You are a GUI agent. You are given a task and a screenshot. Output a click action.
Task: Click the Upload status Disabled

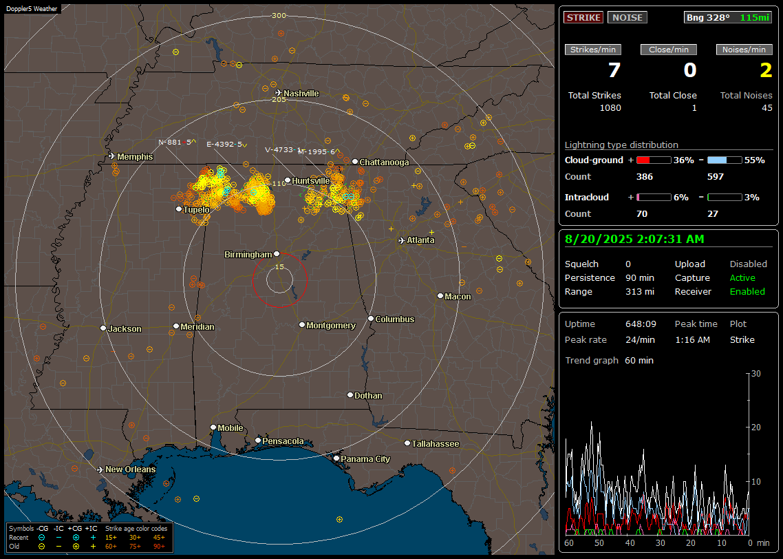(748, 264)
